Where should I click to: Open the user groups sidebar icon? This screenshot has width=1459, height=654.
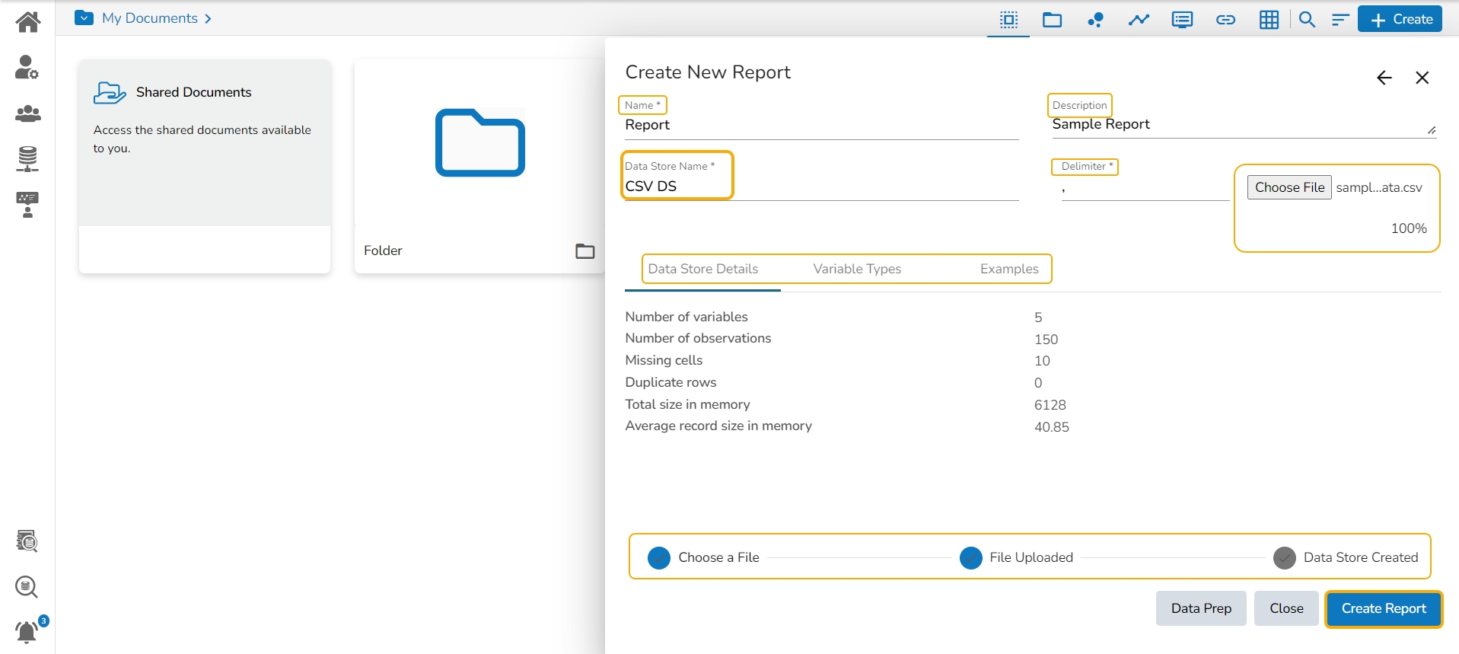(x=28, y=113)
